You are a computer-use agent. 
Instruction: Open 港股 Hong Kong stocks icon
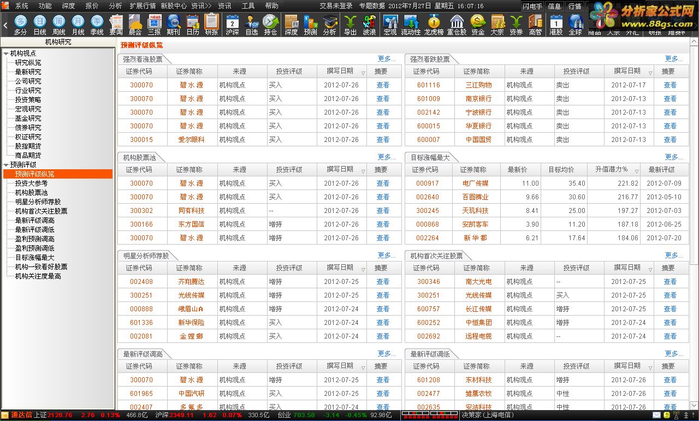[x=556, y=25]
